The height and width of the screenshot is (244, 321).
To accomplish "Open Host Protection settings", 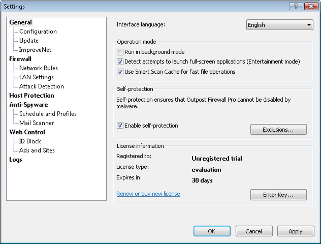I will pos(31,95).
